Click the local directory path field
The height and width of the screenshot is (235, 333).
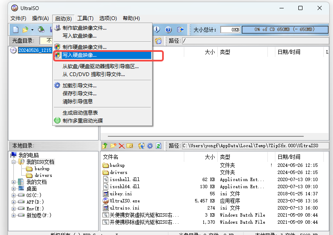point(255,146)
